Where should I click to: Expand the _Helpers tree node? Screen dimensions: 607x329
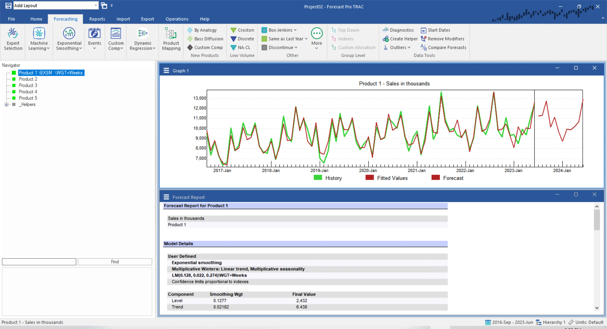(7, 104)
